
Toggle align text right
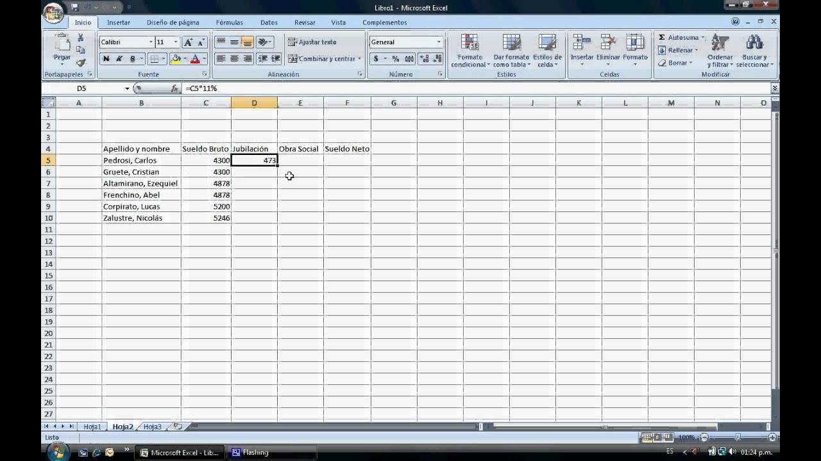click(248, 59)
